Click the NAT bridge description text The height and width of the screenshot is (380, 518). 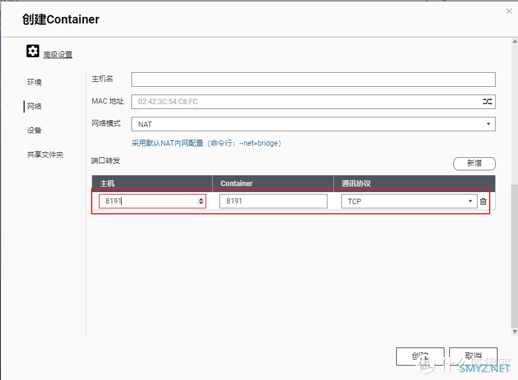click(x=206, y=143)
